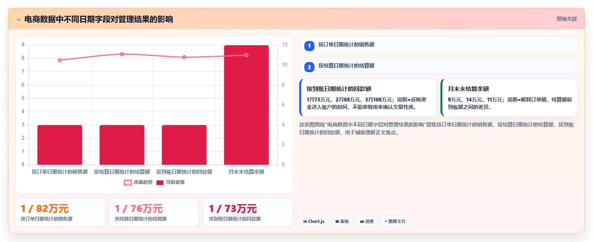Click the right axis value 12
The width and height of the screenshot is (593, 242).
tap(284, 45)
